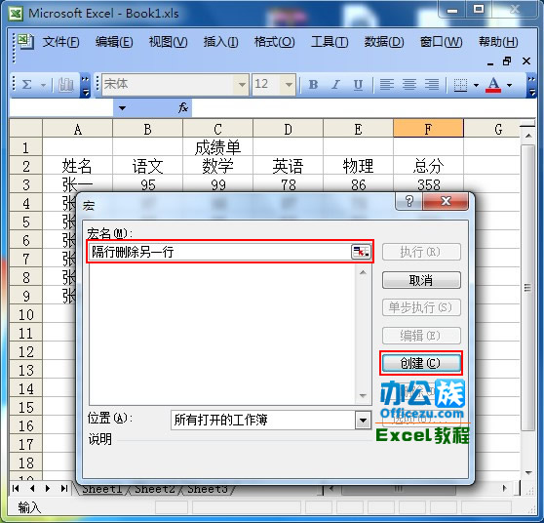This screenshot has height=523, width=544.
Task: Open the 视图(V) menu
Action: coord(169,42)
